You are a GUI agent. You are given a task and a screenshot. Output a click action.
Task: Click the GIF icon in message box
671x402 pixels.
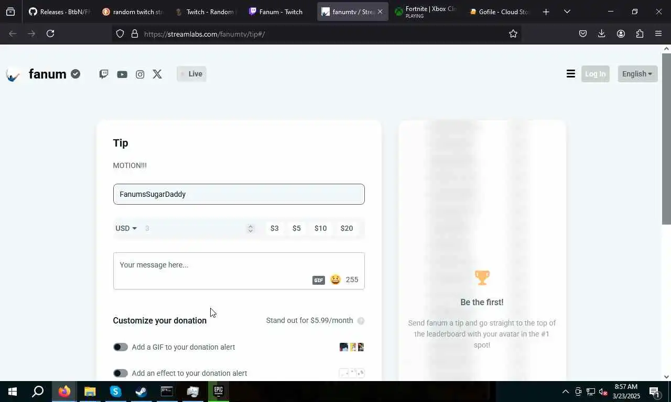click(x=319, y=280)
